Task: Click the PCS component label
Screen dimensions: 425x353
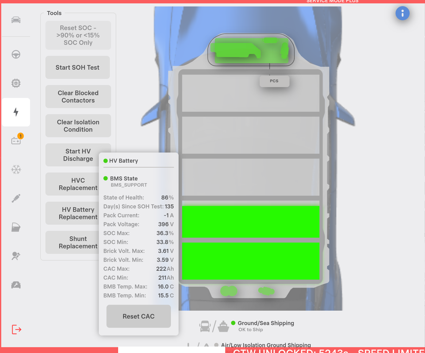Action: 274,81
